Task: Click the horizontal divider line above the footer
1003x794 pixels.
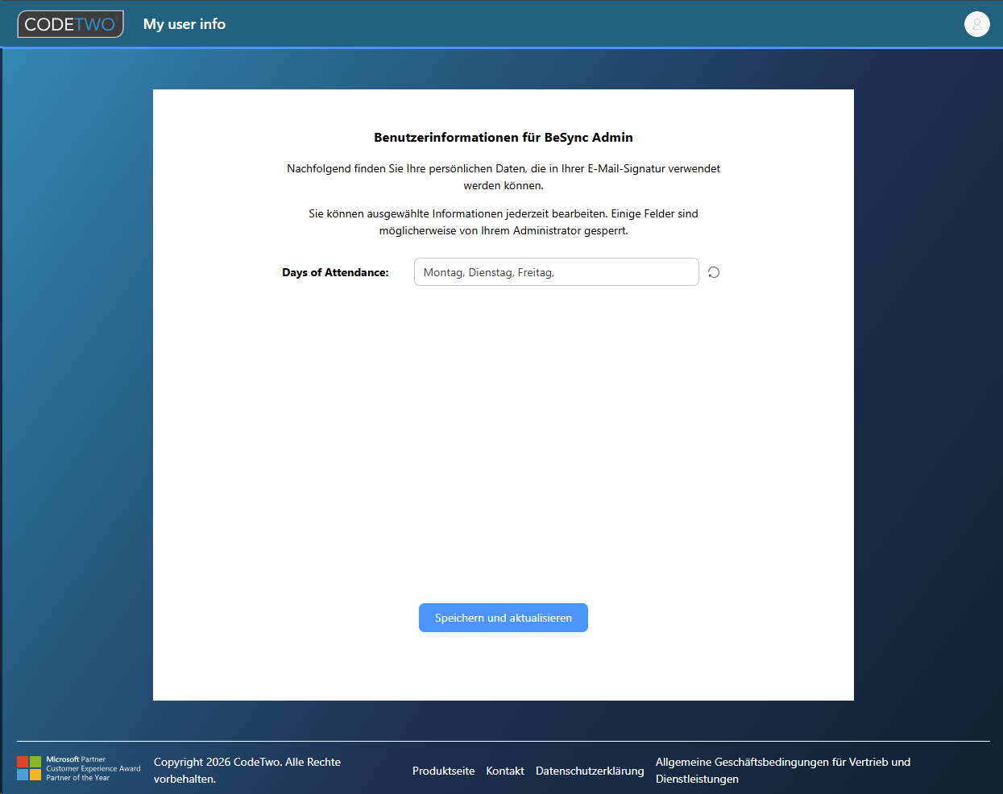Action: tap(503, 741)
